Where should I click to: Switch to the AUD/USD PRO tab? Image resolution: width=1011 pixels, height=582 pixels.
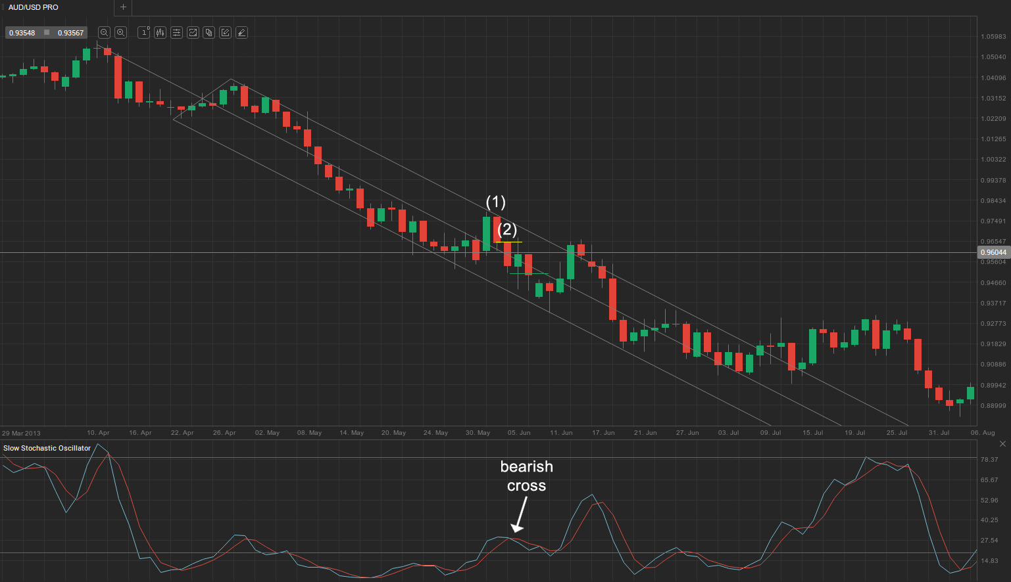(34, 7)
